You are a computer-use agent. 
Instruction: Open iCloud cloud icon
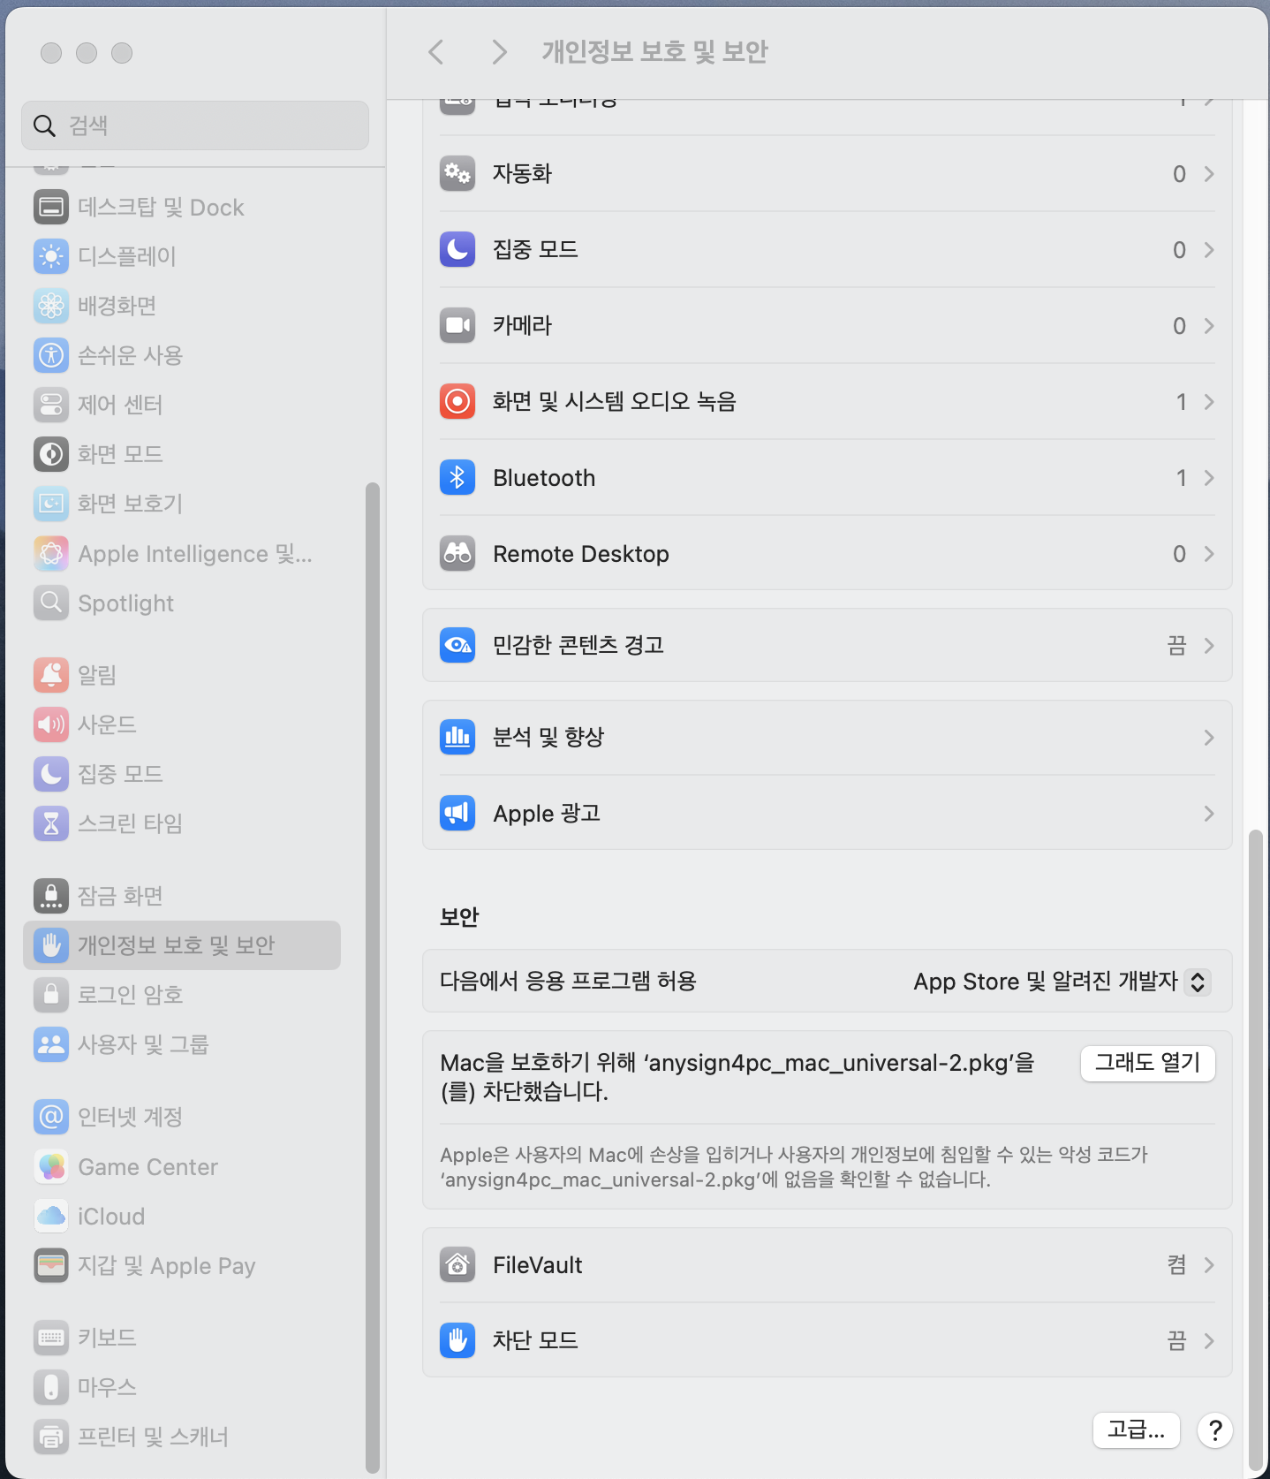click(51, 1217)
